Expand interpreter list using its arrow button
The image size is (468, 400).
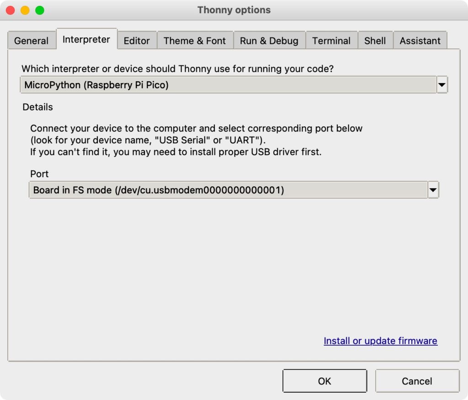click(x=442, y=85)
